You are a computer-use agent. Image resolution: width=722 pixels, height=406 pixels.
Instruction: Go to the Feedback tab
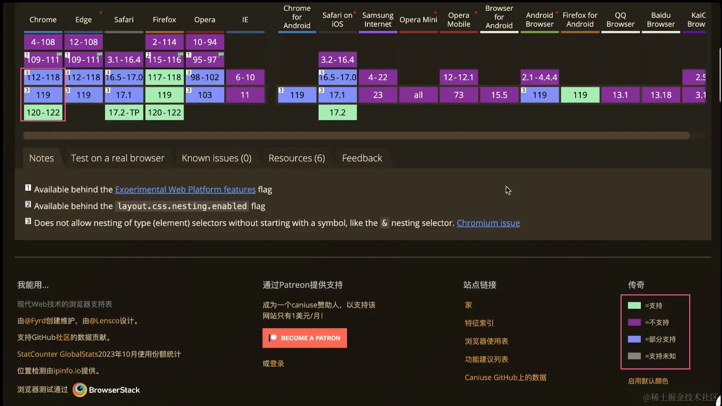pos(362,158)
